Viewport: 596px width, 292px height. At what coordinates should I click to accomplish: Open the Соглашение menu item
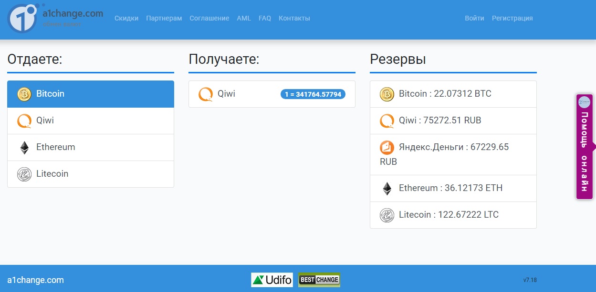point(209,18)
